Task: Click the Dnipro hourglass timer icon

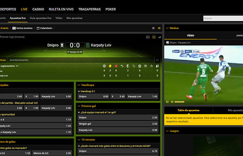Action: pos(62,45)
